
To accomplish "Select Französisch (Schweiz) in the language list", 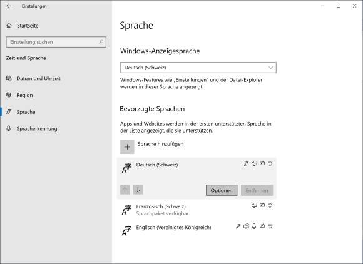I will [x=197, y=210].
